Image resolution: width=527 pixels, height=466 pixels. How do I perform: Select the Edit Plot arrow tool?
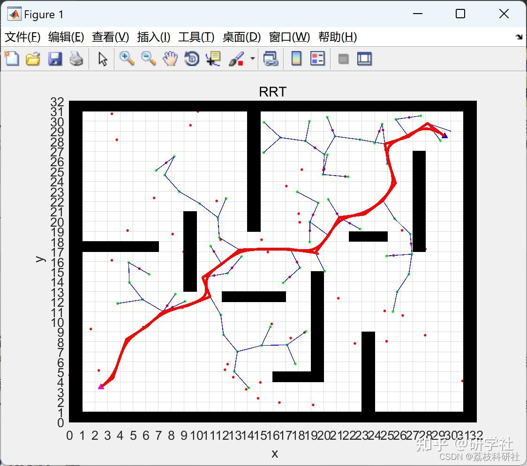101,59
